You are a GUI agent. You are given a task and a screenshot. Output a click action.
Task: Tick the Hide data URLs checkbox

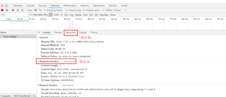(x=31, y=15)
